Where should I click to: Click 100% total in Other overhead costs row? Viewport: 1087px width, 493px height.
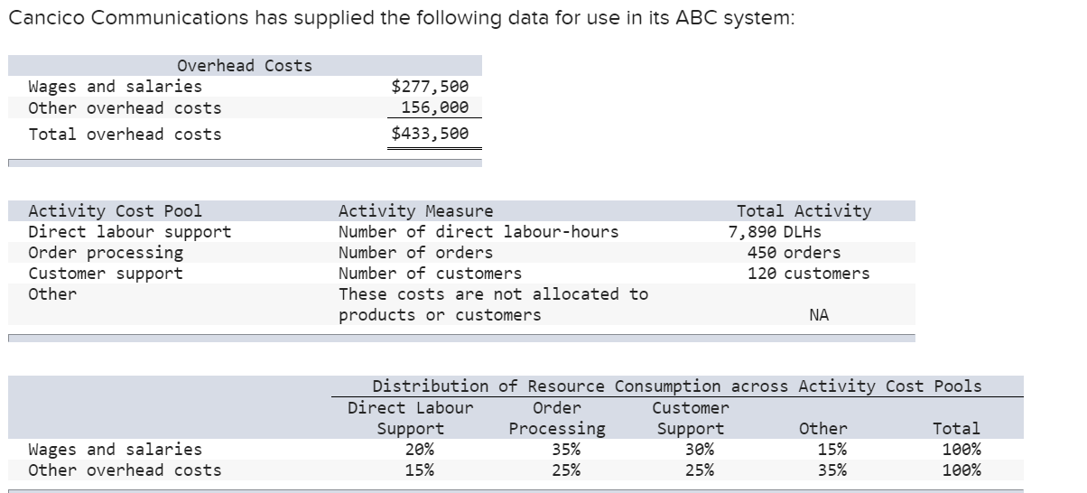(961, 470)
